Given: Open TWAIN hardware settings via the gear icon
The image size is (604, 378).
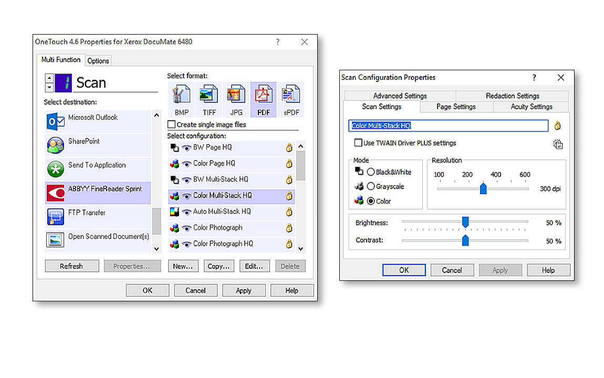Looking at the screenshot, I should [x=558, y=143].
